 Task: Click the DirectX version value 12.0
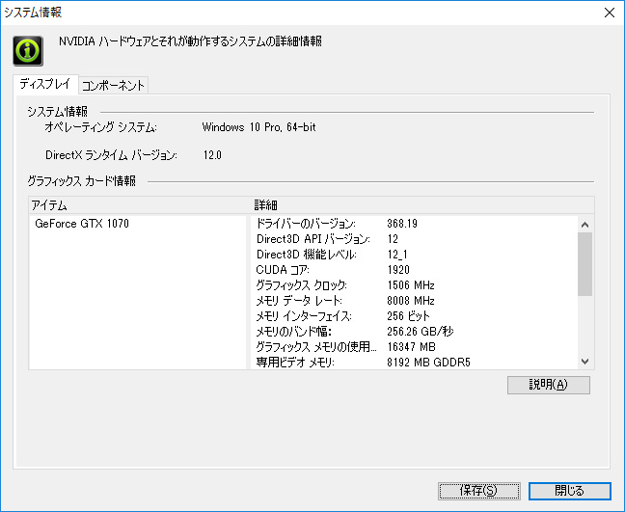click(x=212, y=155)
